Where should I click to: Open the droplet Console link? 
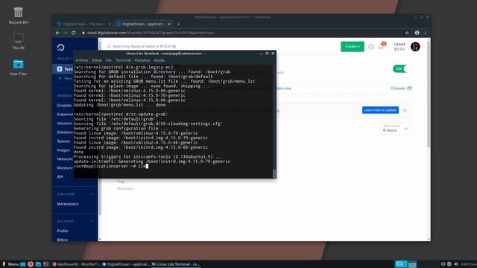point(401,88)
